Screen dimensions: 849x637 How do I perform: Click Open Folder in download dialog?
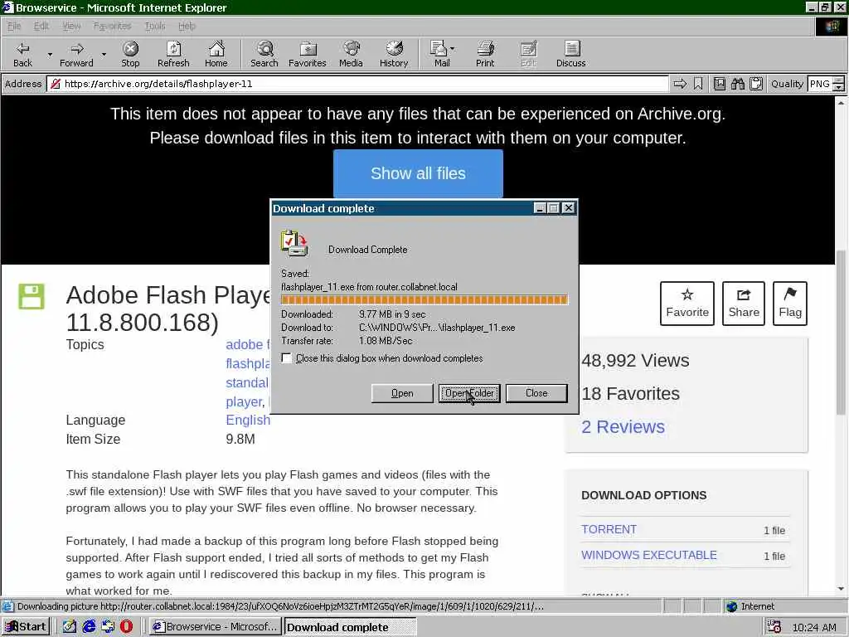coord(469,393)
